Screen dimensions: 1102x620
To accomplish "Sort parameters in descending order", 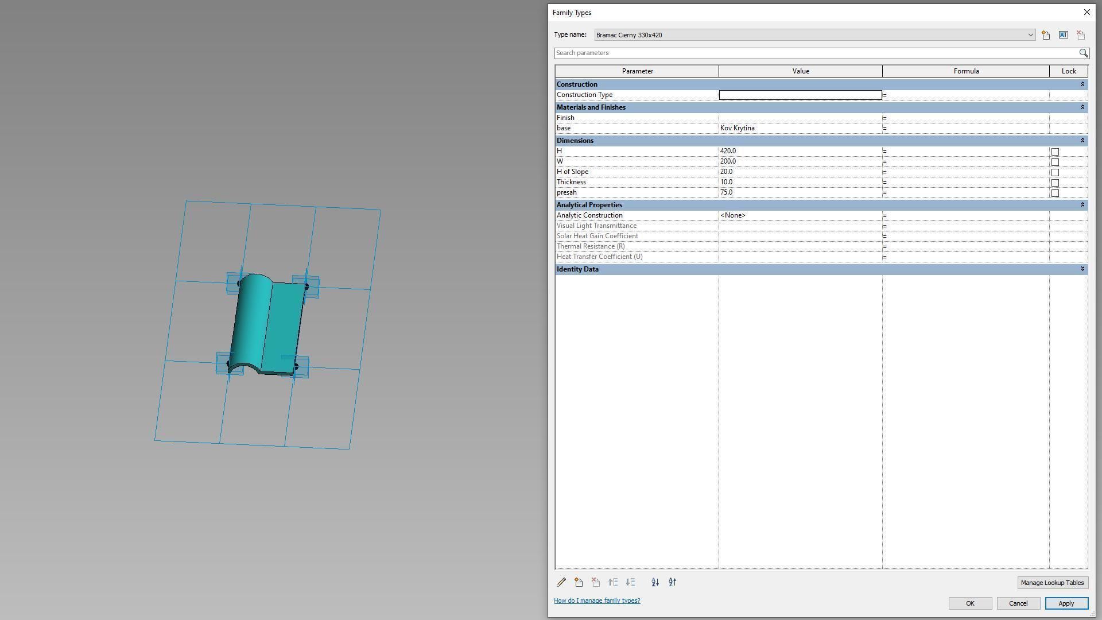I will pyautogui.click(x=672, y=582).
